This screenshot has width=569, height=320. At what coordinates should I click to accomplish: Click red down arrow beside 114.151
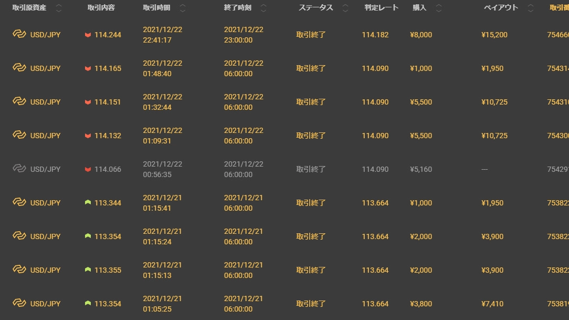tap(88, 102)
